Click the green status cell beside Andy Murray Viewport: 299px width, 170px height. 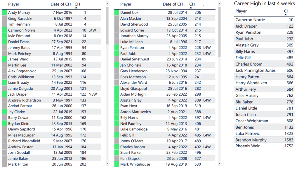[x=4, y=13]
